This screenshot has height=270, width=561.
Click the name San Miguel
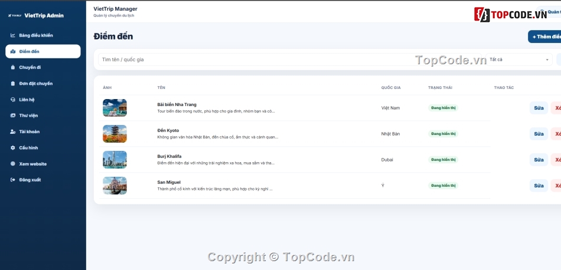point(169,183)
